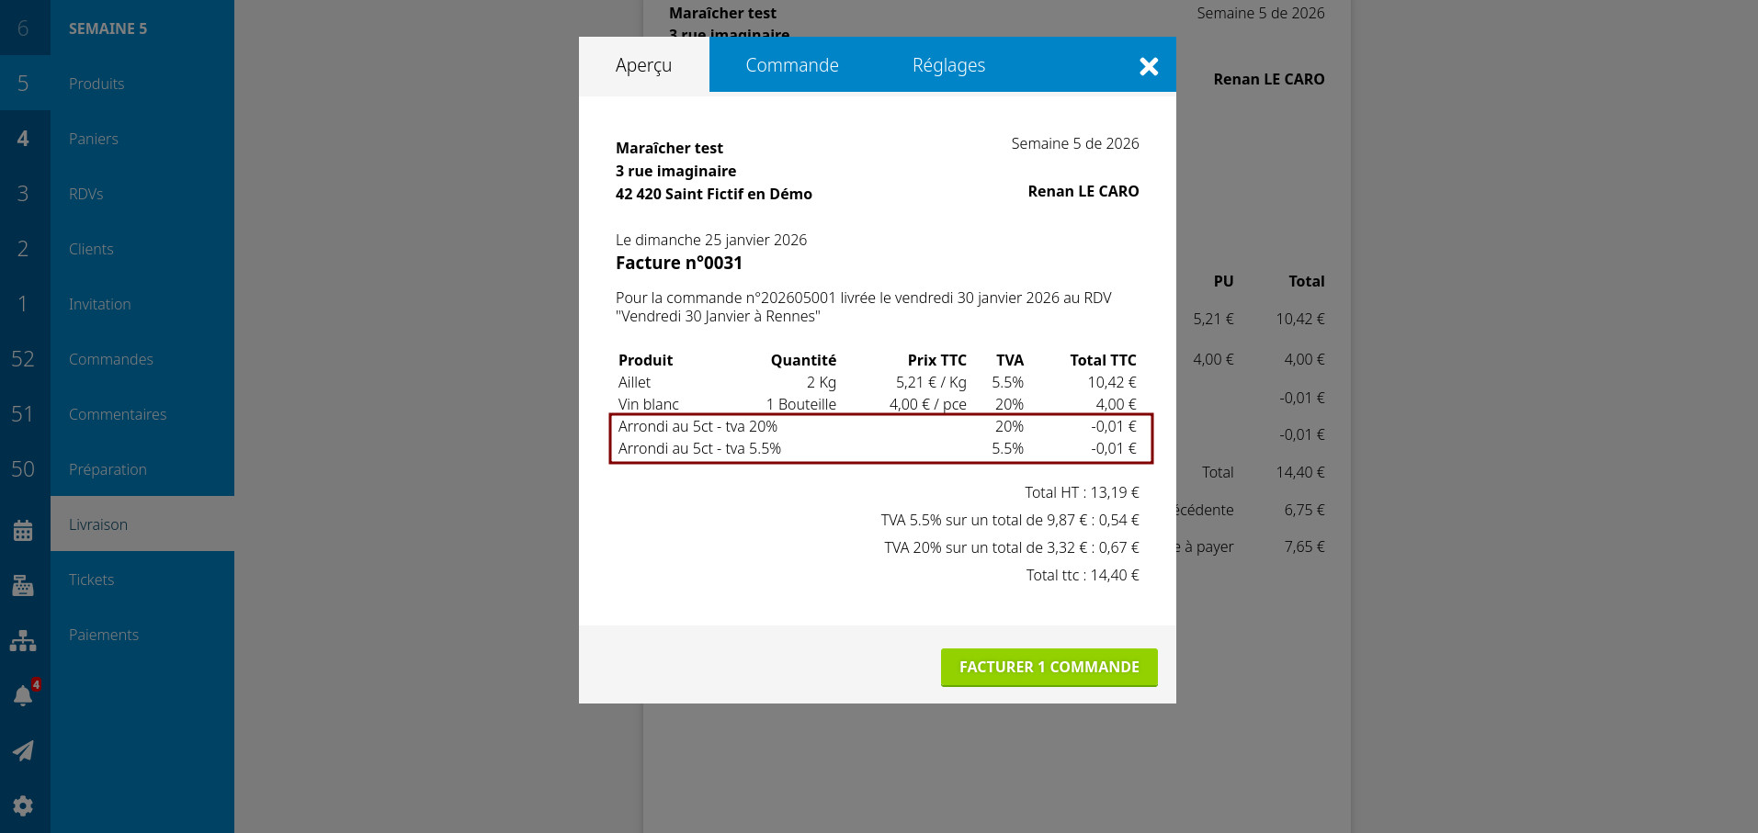Jump to week 4 in the sidebar
The height and width of the screenshot is (833, 1758).
click(x=23, y=139)
